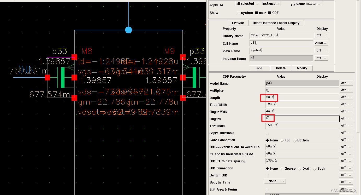The image size is (361, 195).
Task: Select S/D Connection 'Source' radio option
Action: pyautogui.click(x=282, y=169)
